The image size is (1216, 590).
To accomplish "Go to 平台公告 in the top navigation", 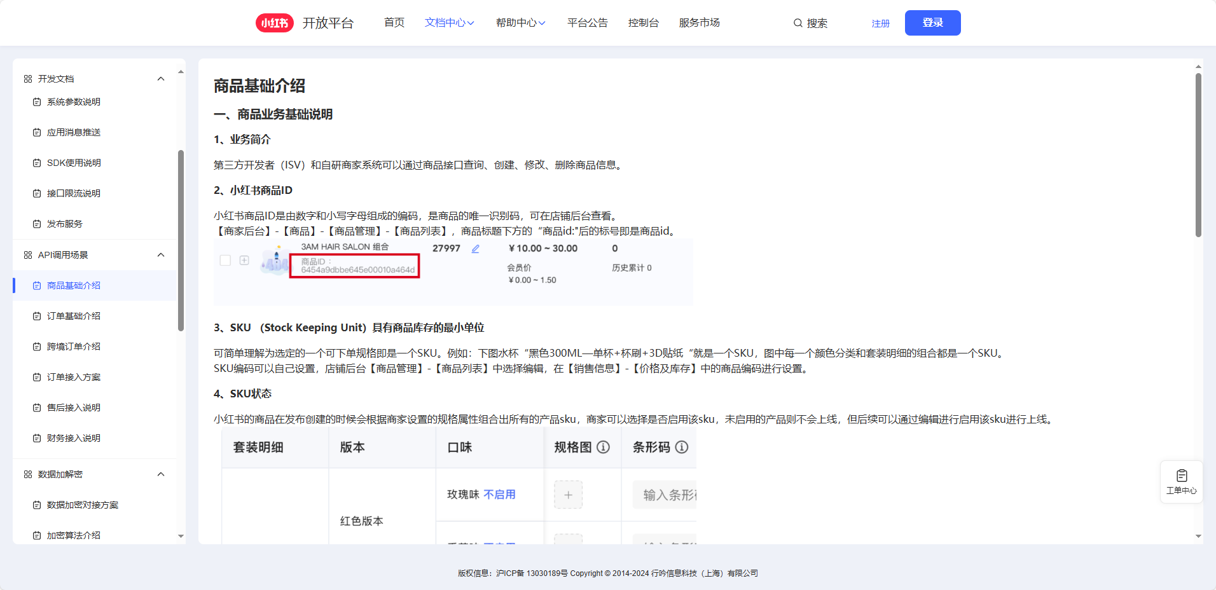I will (587, 23).
